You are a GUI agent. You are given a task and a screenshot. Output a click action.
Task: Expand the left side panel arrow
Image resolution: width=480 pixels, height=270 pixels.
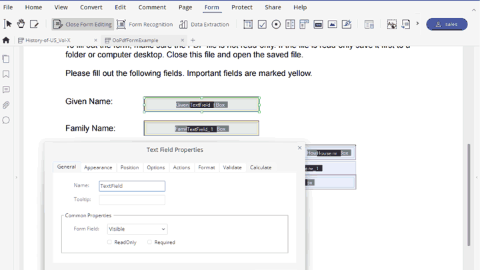pyautogui.click(x=16, y=177)
